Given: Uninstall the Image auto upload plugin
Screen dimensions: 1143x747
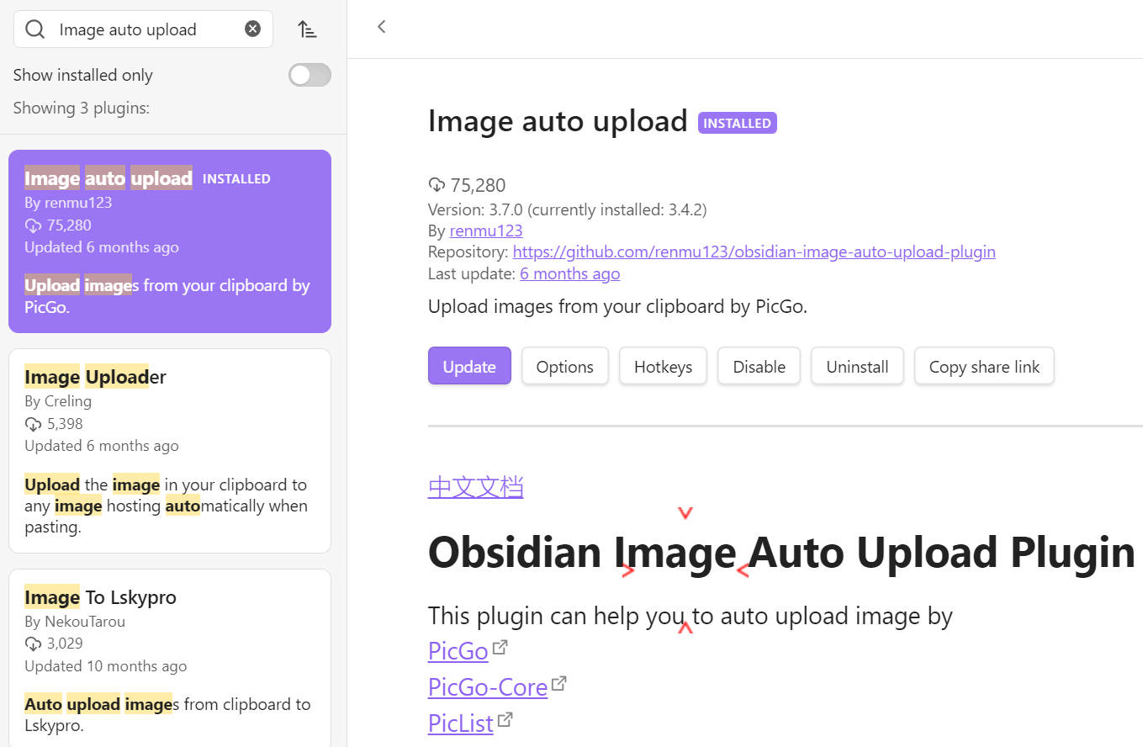Looking at the screenshot, I should coord(857,366).
